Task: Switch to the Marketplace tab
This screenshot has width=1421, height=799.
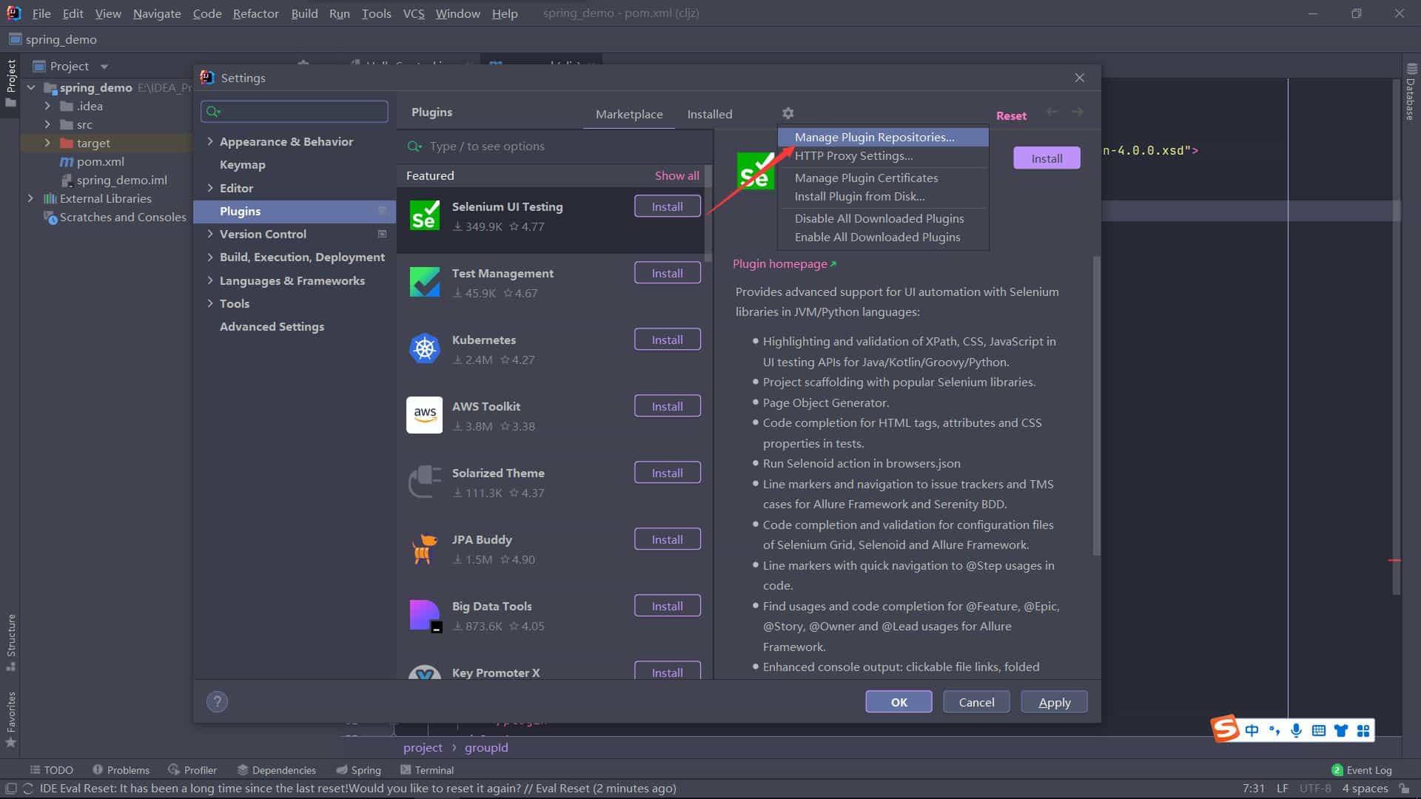Action: [x=629, y=114]
